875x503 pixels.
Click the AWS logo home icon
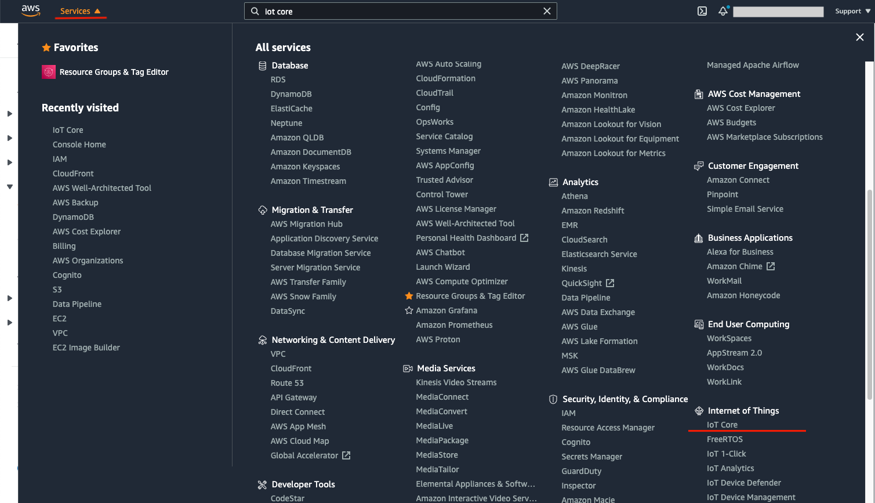coord(31,11)
